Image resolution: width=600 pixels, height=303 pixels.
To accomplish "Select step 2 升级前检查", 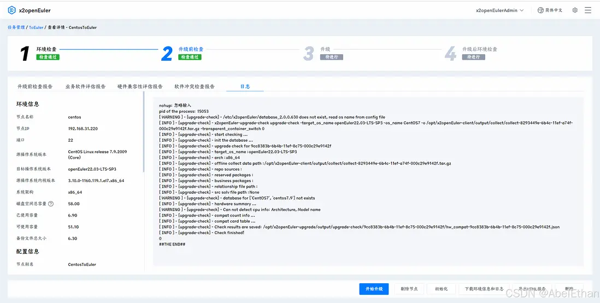I will [x=182, y=53].
